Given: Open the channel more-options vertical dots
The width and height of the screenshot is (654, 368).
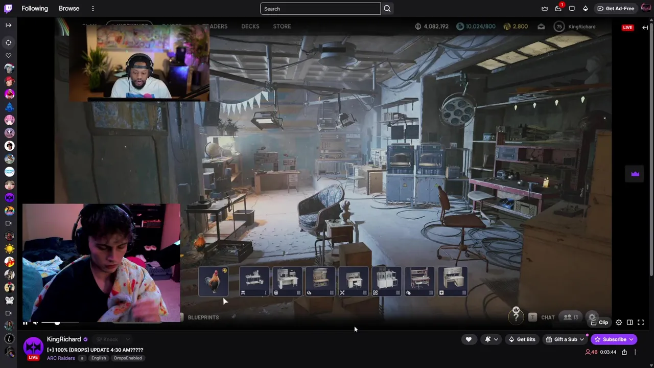Looking at the screenshot, I should [635, 352].
